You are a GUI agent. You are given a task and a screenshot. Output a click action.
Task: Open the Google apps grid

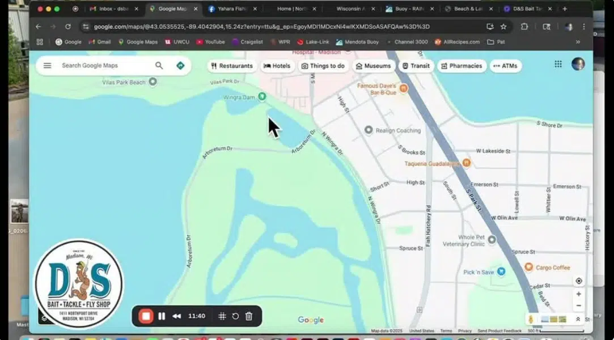click(558, 65)
